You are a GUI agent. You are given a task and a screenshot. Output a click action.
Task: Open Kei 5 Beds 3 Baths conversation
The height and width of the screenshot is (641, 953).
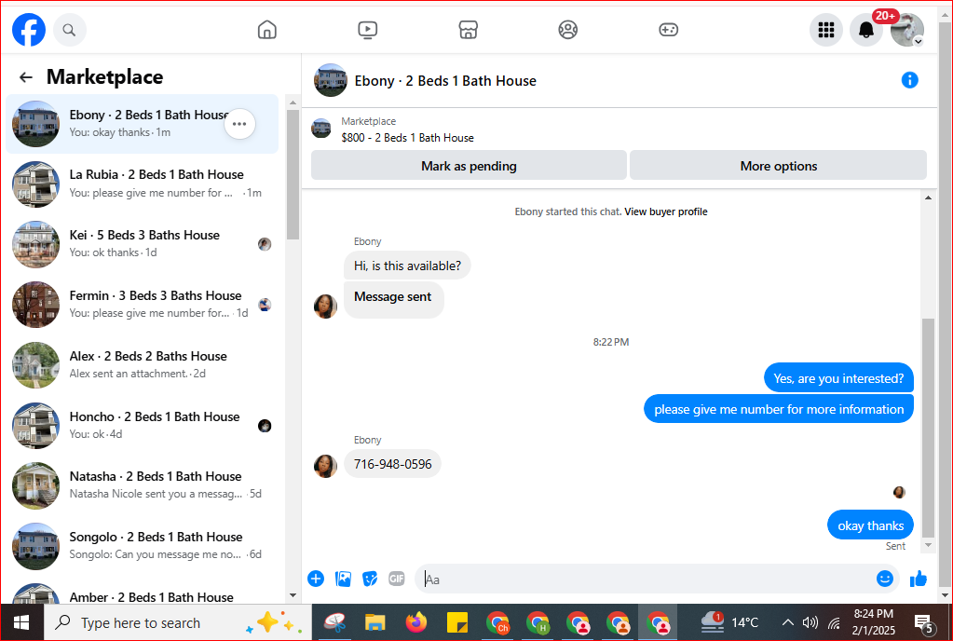(143, 244)
